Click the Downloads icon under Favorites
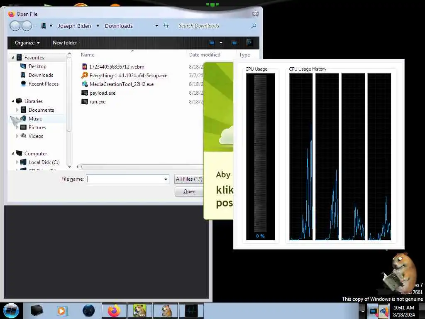The image size is (425, 319). point(23,75)
